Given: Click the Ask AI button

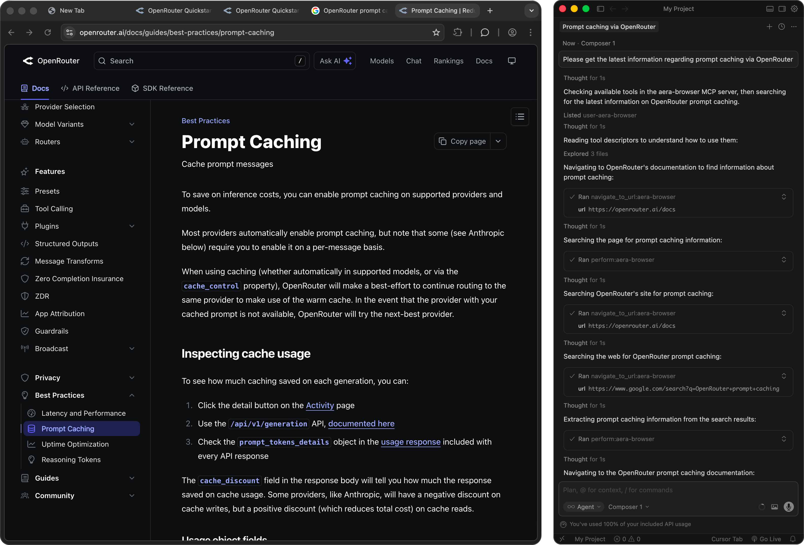Looking at the screenshot, I should 335,61.
